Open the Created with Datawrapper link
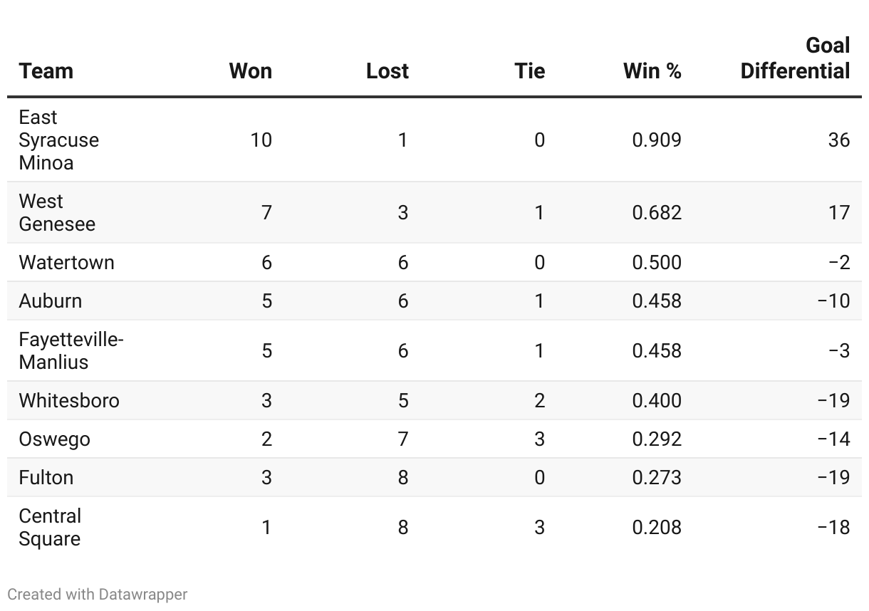This screenshot has width=869, height=611. click(x=98, y=594)
